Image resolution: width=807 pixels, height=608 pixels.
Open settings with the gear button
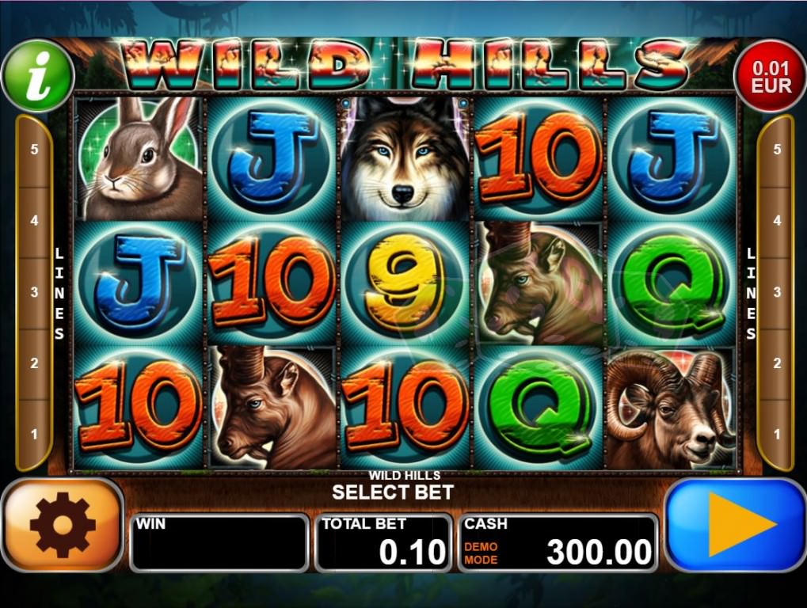tap(63, 525)
